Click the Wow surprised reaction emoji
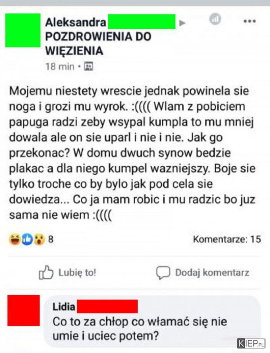 (x=39, y=239)
